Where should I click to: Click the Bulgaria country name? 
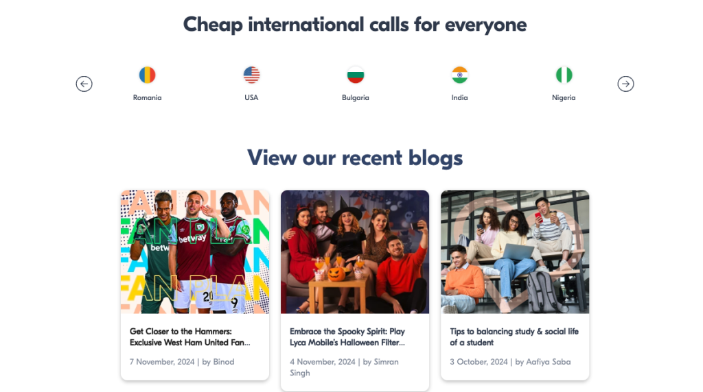(x=356, y=97)
